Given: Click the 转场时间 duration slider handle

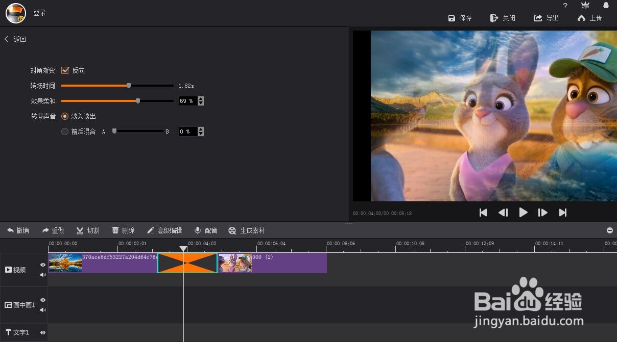Looking at the screenshot, I should point(129,86).
